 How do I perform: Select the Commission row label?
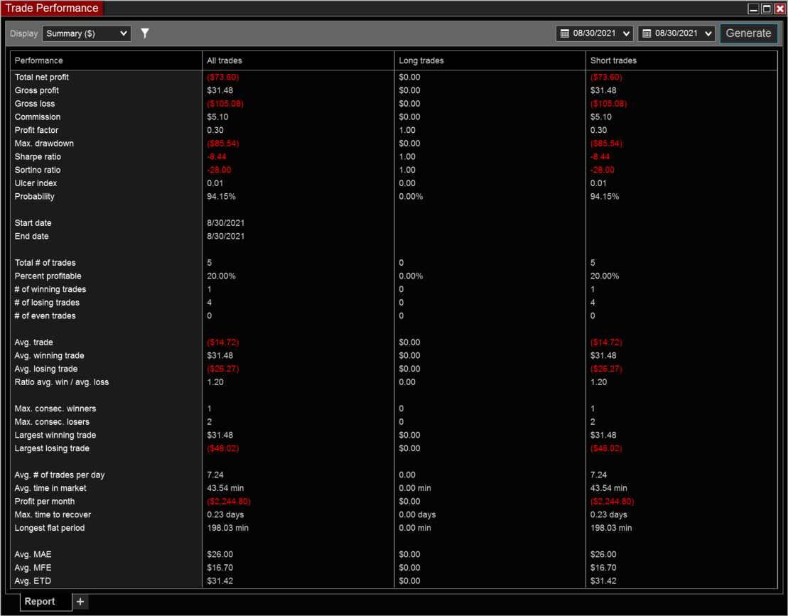(38, 117)
